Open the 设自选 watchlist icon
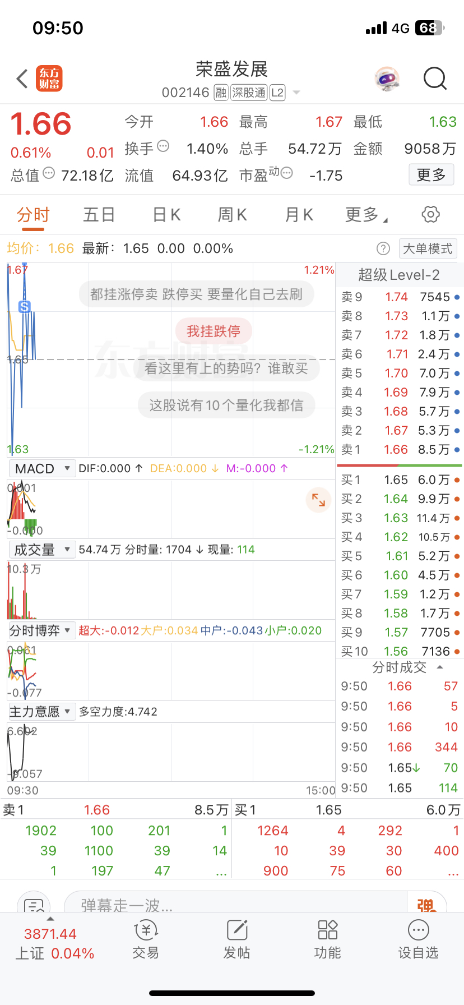Image resolution: width=464 pixels, height=1005 pixels. pos(418,941)
